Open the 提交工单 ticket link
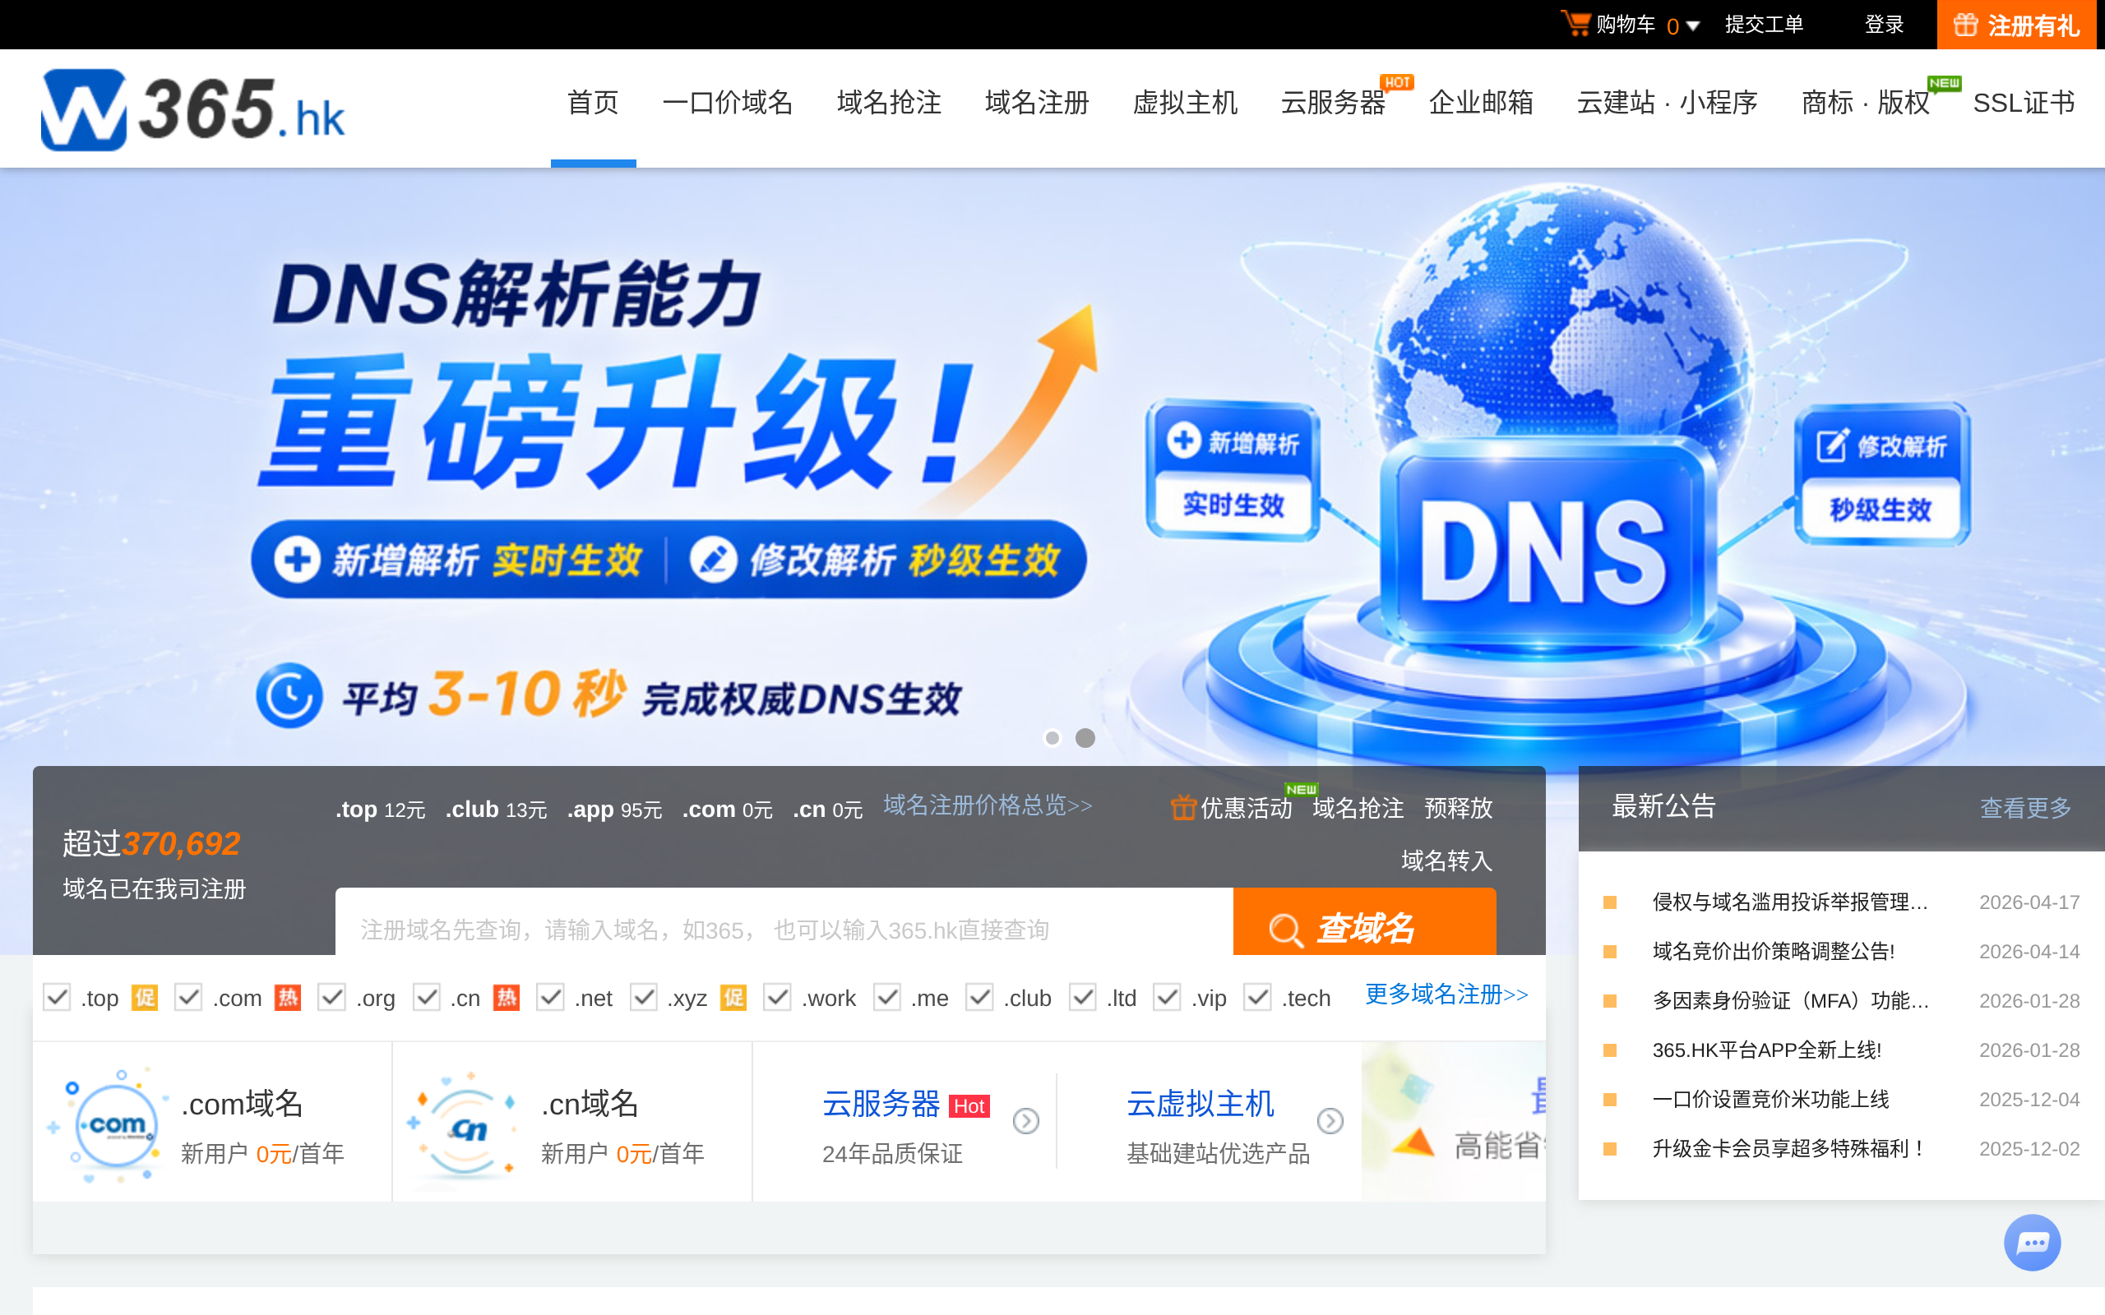Image resolution: width=2105 pixels, height=1315 pixels. pos(1764,25)
